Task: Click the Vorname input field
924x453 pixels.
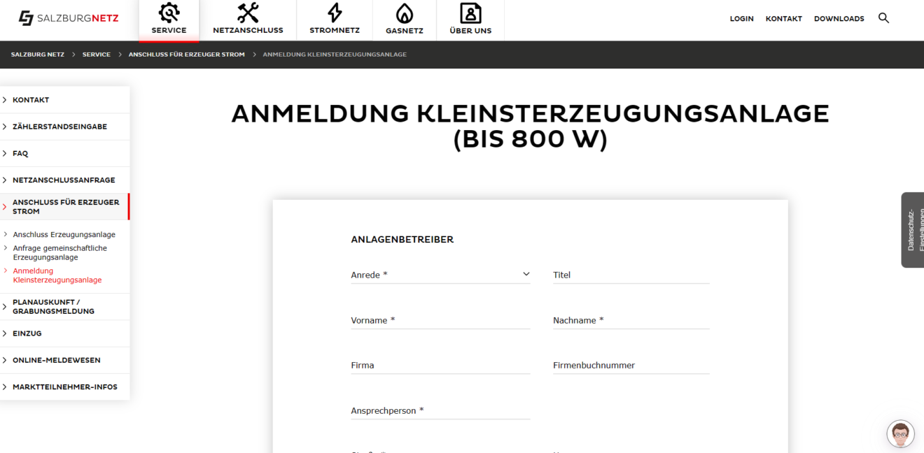Action: point(440,321)
